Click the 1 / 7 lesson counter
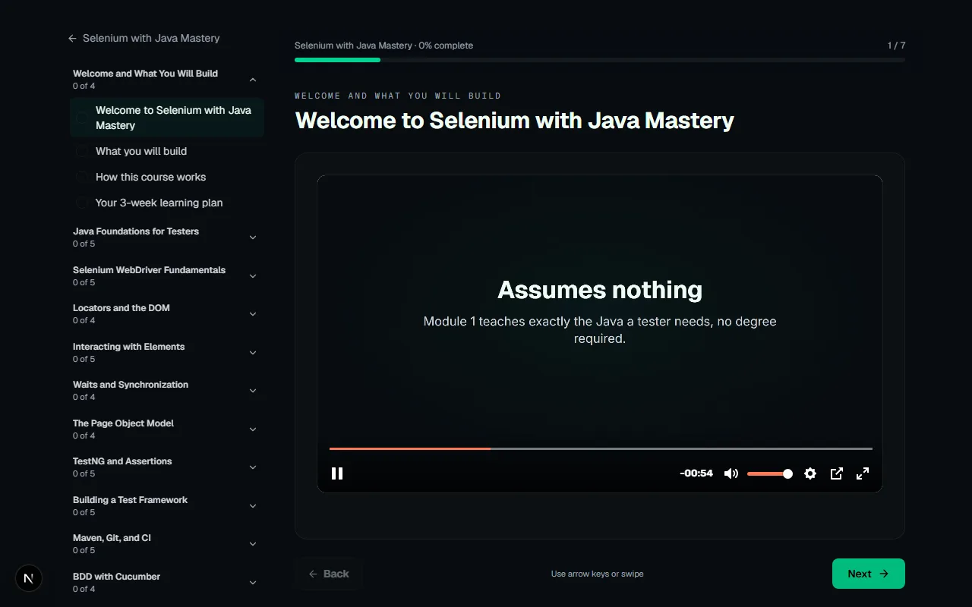The height and width of the screenshot is (607, 972). tap(896, 46)
